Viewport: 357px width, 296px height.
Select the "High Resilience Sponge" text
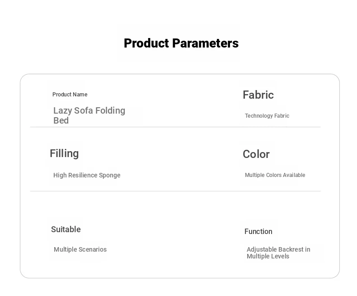click(x=87, y=175)
